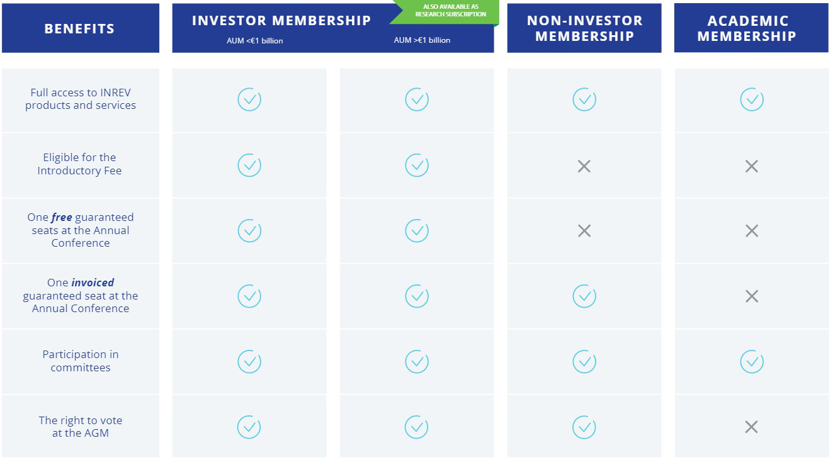Click the 'Eligible for the Introductory Fee' label
Screen dimensions: 833x460
point(79,164)
